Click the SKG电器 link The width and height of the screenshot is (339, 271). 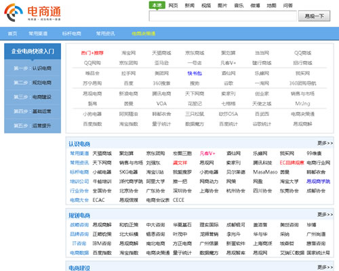(x=129, y=172)
